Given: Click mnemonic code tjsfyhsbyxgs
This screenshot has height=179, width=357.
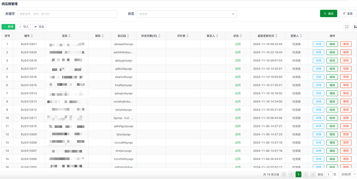Looking at the screenshot, I should coord(124,110).
